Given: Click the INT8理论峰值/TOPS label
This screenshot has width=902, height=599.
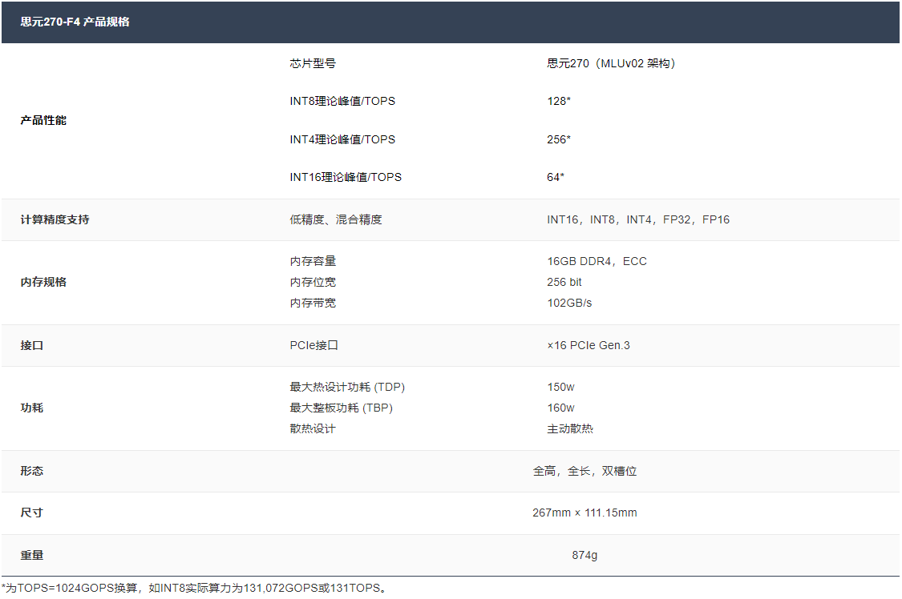Looking at the screenshot, I should point(342,101).
